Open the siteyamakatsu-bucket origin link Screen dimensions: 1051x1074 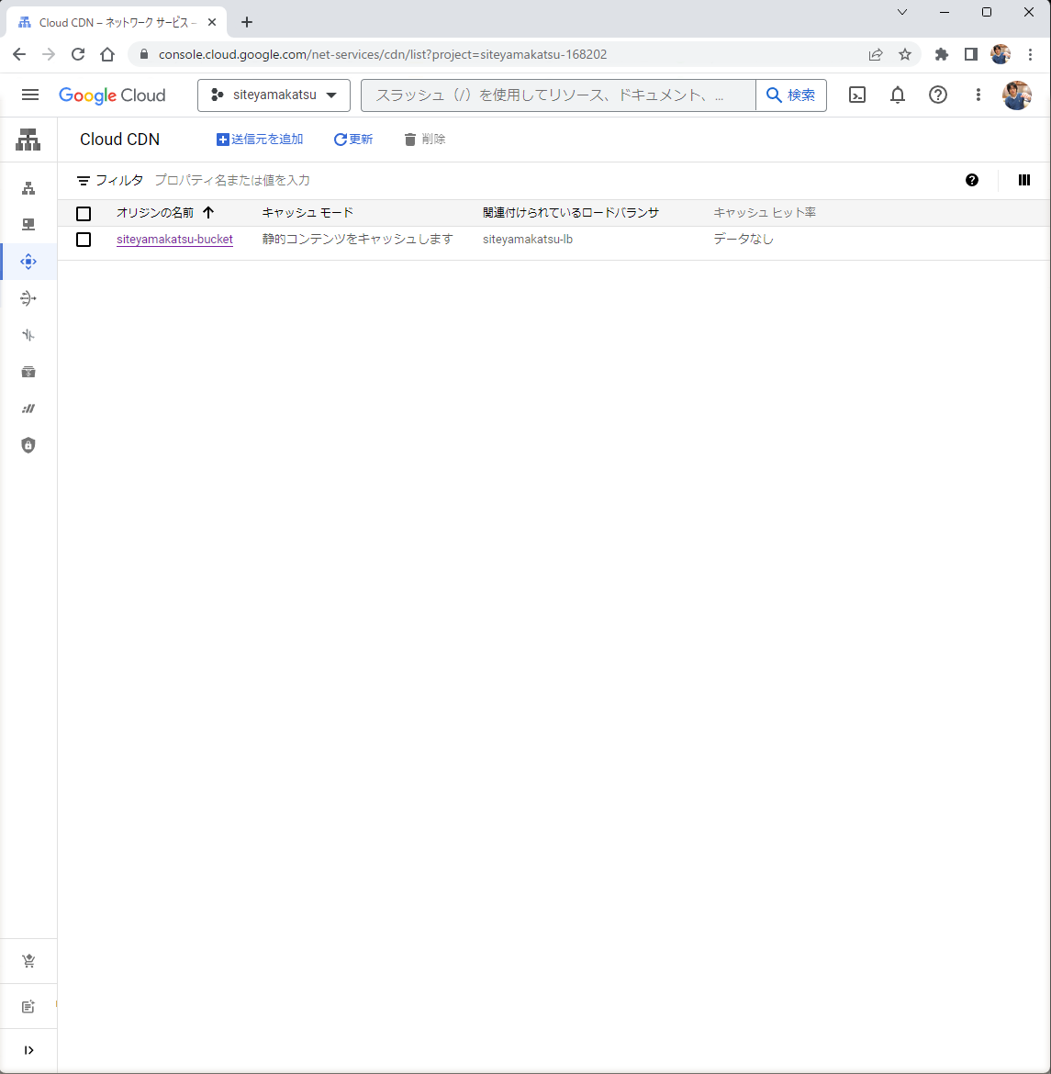point(174,239)
